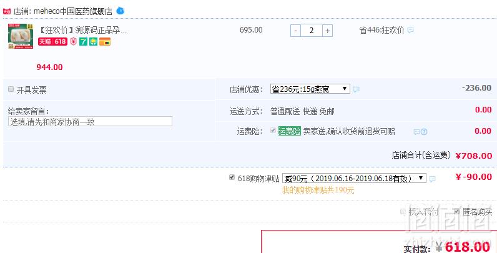Decrease quantity with the minus button

(295, 31)
